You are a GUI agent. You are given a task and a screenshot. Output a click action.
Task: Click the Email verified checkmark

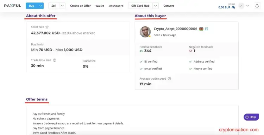[x=141, y=69]
